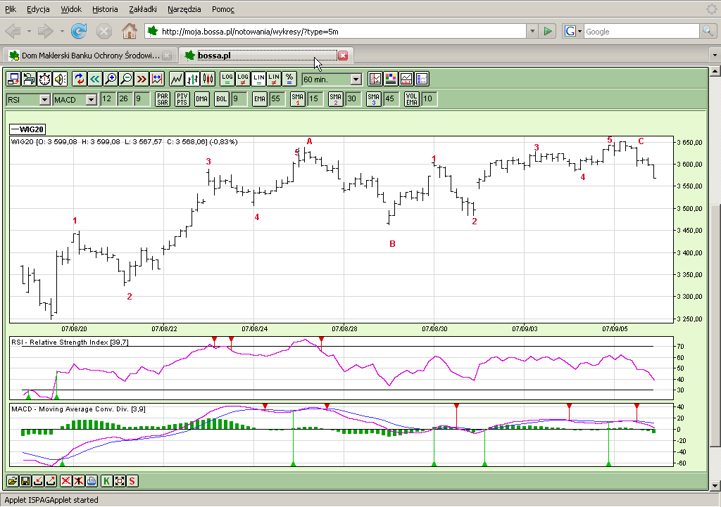721x507 pixels.
Task: Click the zoom out magnifier icon
Action: point(126,79)
